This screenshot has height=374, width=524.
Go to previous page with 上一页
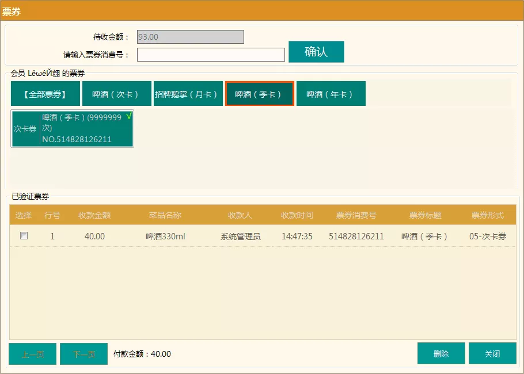(32, 354)
